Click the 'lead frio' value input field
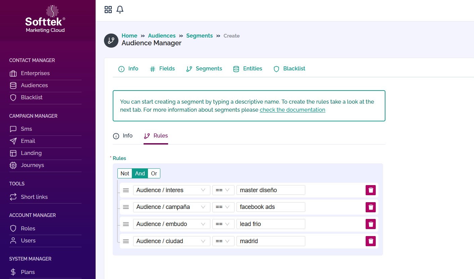Screen dimensions: 474x279 pos(270,224)
